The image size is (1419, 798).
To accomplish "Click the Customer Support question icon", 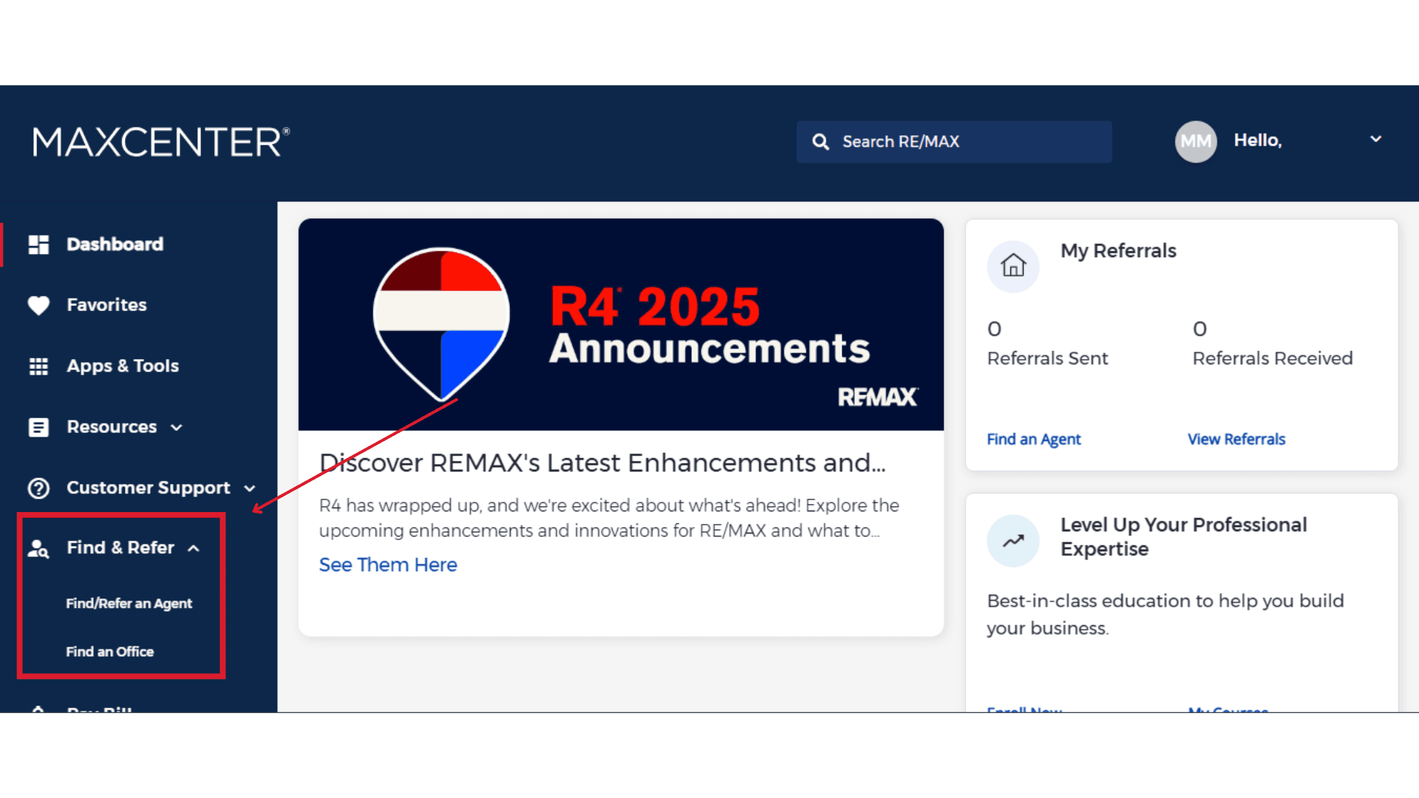I will pos(38,488).
